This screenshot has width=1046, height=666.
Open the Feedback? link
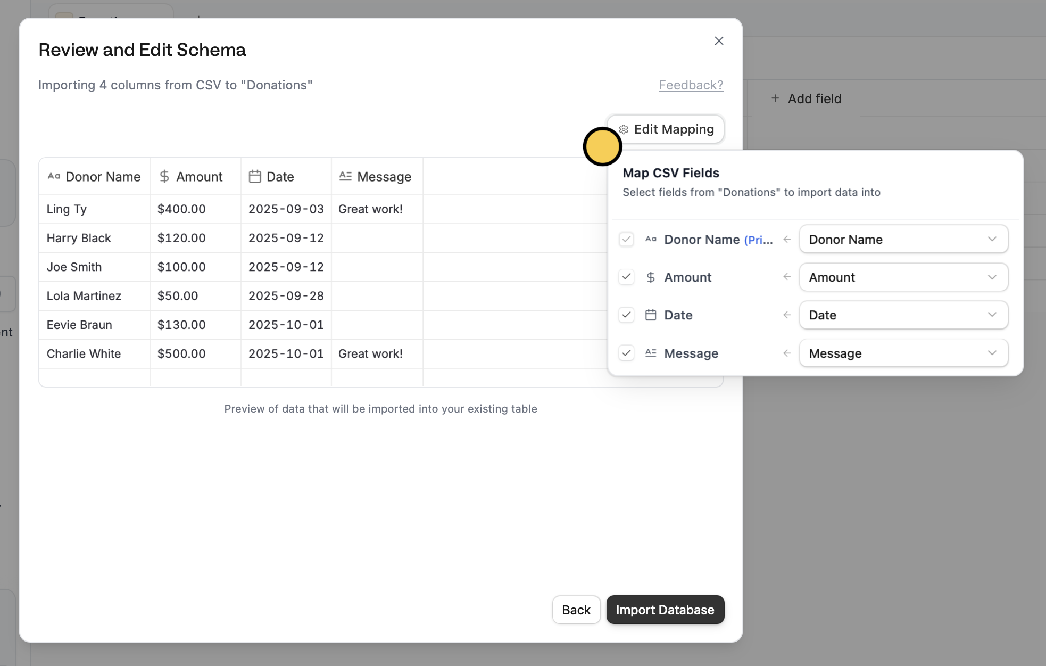point(691,85)
